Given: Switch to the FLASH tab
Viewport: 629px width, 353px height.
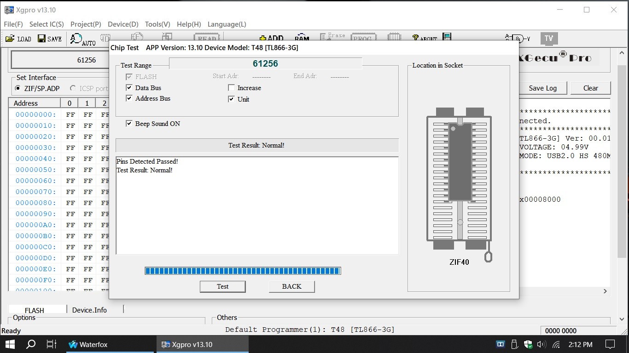Looking at the screenshot, I should pyautogui.click(x=37, y=309).
